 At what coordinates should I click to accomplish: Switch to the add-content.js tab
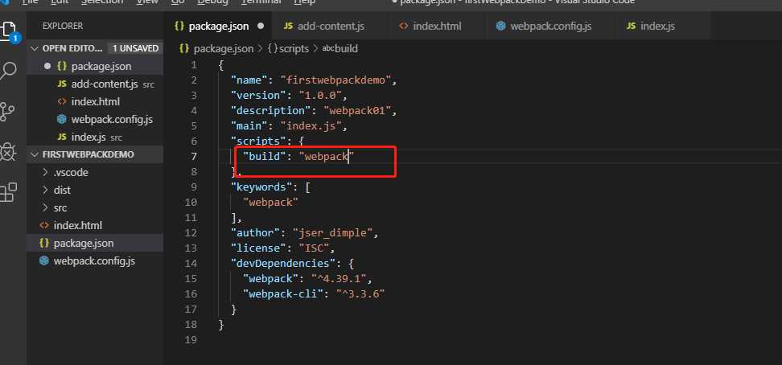[330, 26]
